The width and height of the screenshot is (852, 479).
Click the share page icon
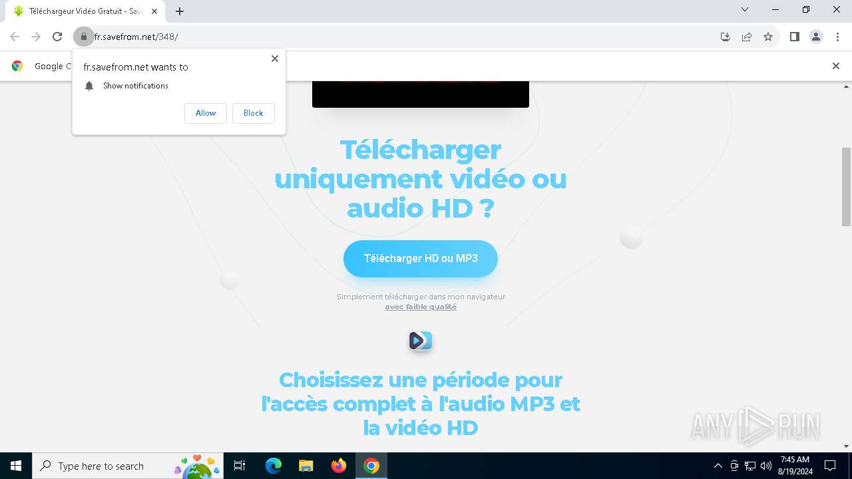pyautogui.click(x=747, y=37)
